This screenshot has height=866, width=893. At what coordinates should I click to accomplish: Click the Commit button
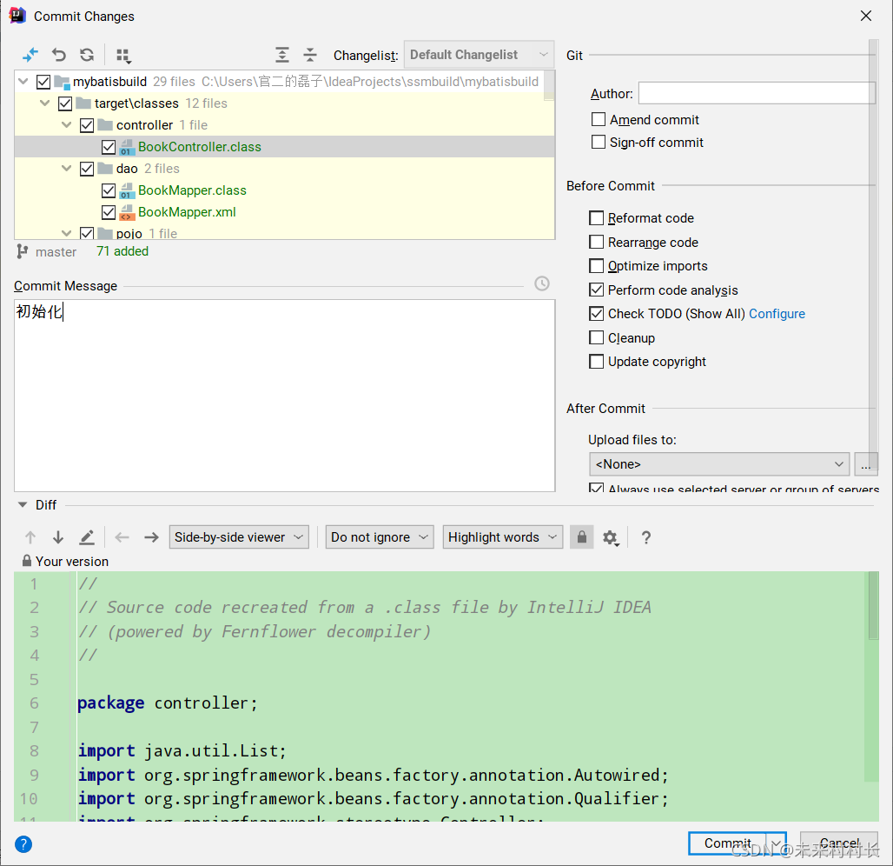(x=727, y=843)
